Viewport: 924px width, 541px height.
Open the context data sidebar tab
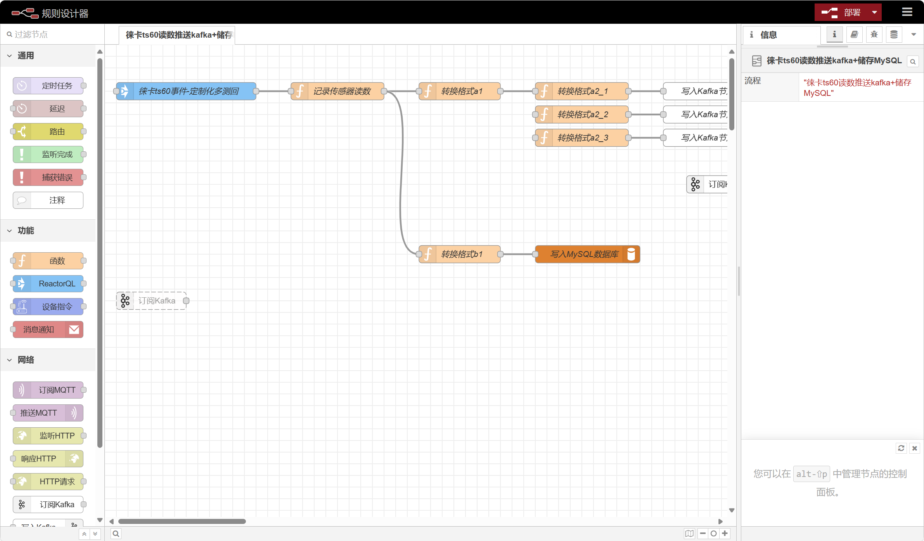[894, 35]
